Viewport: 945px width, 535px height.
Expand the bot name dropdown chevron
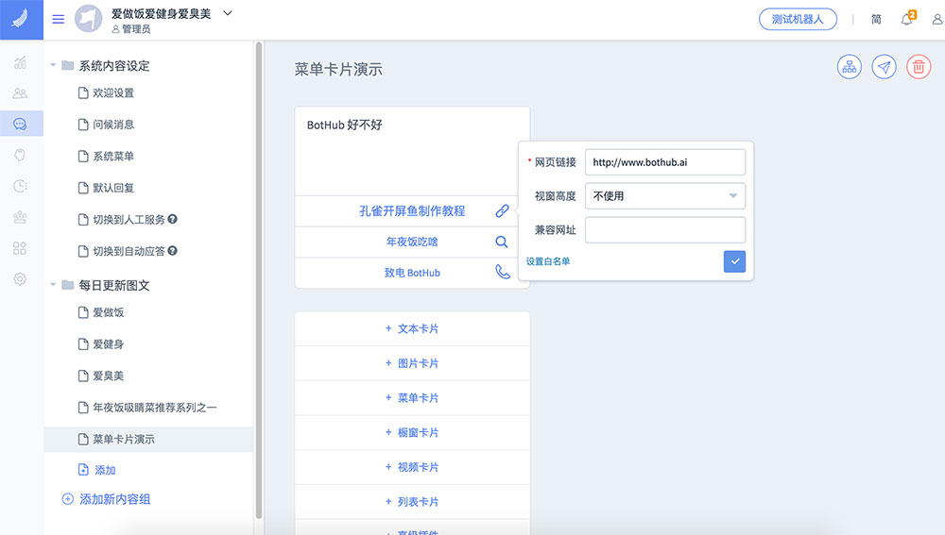tap(228, 13)
